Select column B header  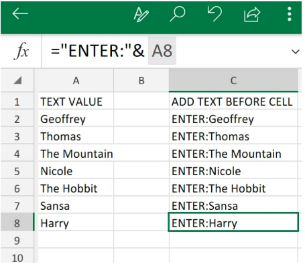point(141,80)
